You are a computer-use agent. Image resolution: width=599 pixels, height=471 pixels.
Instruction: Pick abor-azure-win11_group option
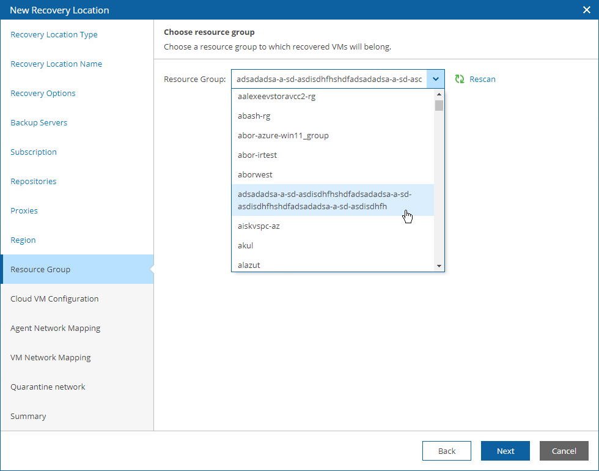click(x=283, y=136)
